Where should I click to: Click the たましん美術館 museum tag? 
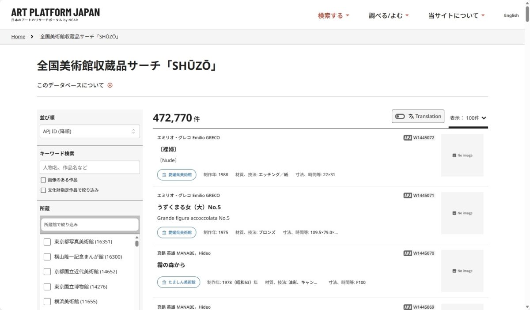coord(178,282)
